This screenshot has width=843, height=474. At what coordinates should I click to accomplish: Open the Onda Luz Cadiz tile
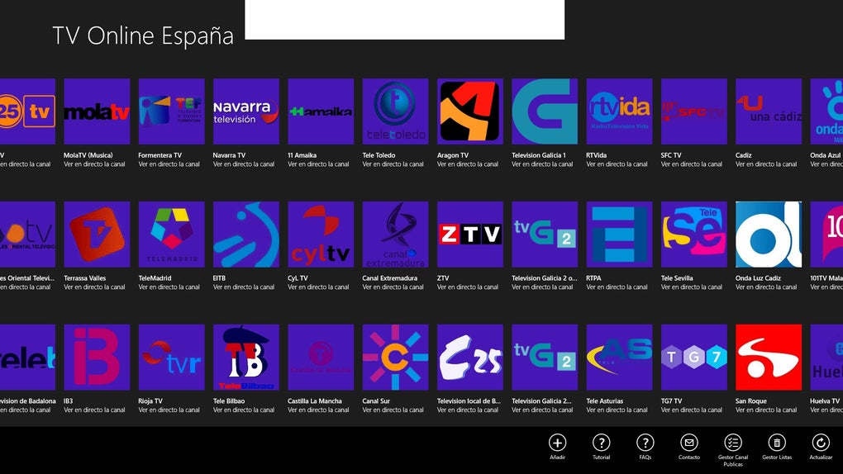pos(769,235)
